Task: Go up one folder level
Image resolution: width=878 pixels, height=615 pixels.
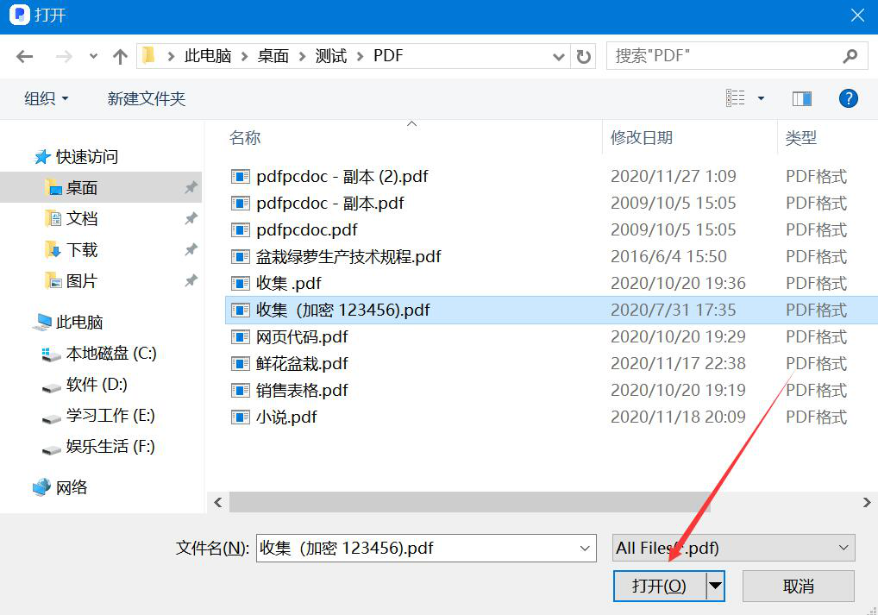Action: click(x=120, y=56)
